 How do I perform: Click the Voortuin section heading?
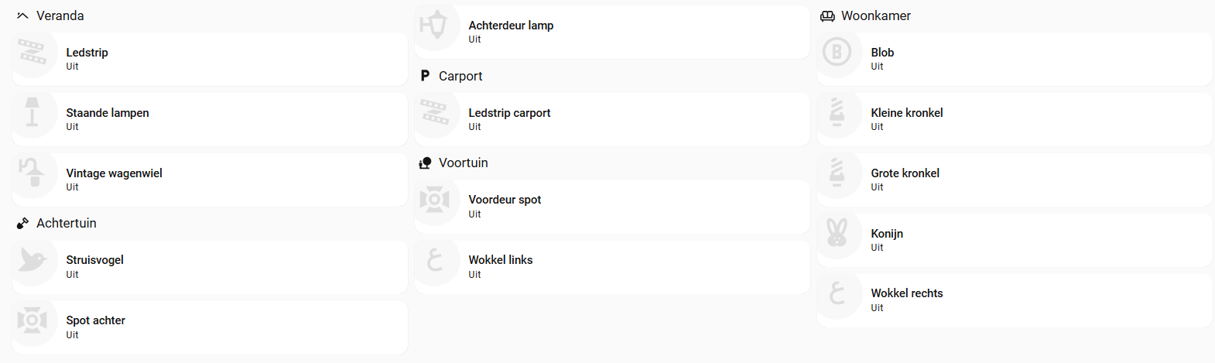coord(463,163)
